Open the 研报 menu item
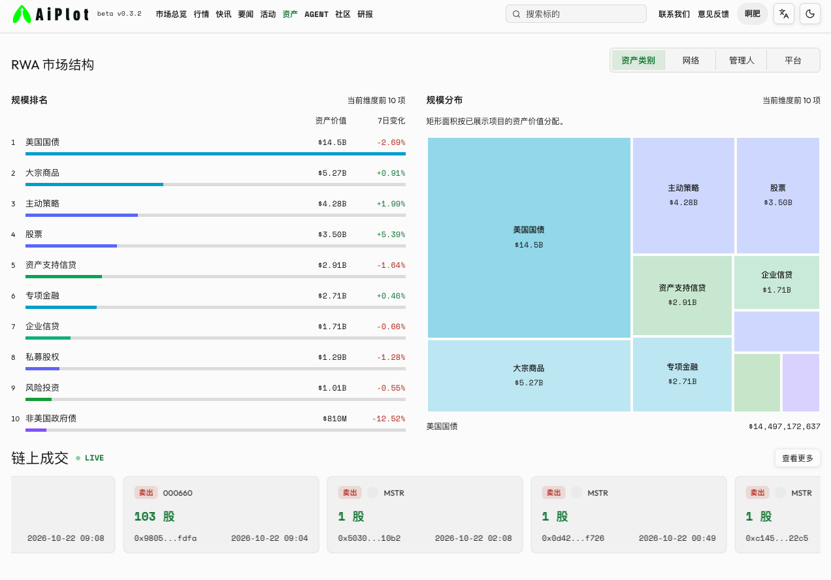Viewport: 831px width, 580px height. click(365, 14)
